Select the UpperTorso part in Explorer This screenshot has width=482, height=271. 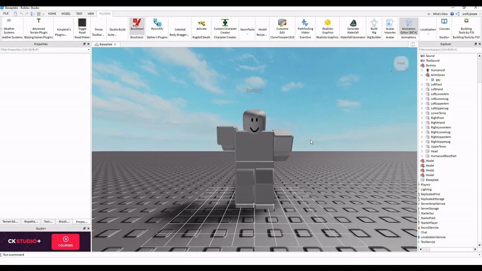(x=438, y=146)
